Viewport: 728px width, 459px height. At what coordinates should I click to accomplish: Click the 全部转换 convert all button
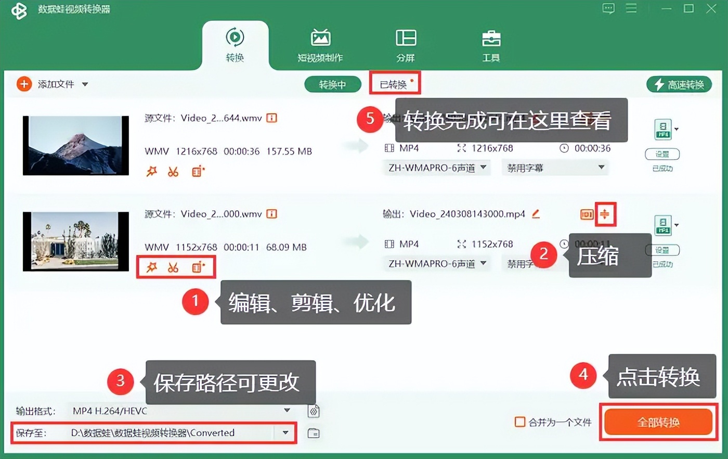point(658,422)
